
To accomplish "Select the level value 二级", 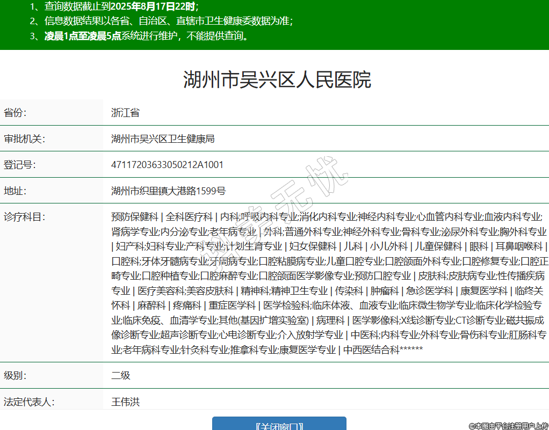I will [x=121, y=375].
